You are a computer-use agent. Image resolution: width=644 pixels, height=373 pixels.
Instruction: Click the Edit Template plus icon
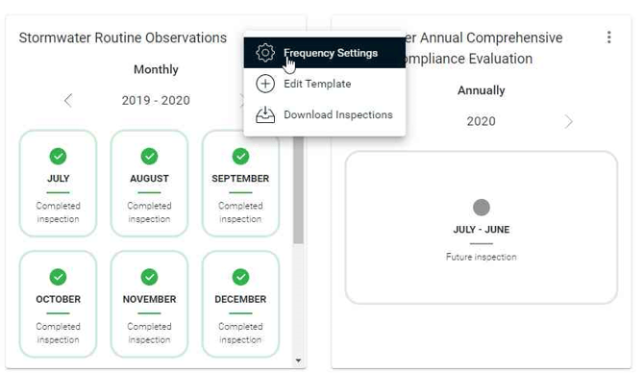tap(265, 84)
